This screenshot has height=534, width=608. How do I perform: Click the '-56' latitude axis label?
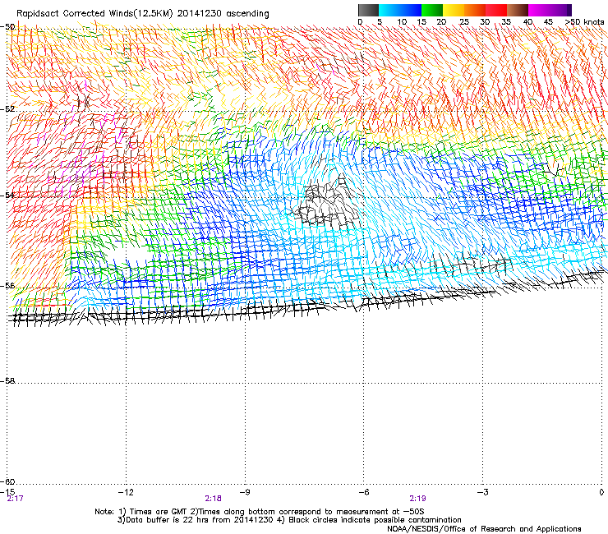(x=7, y=286)
